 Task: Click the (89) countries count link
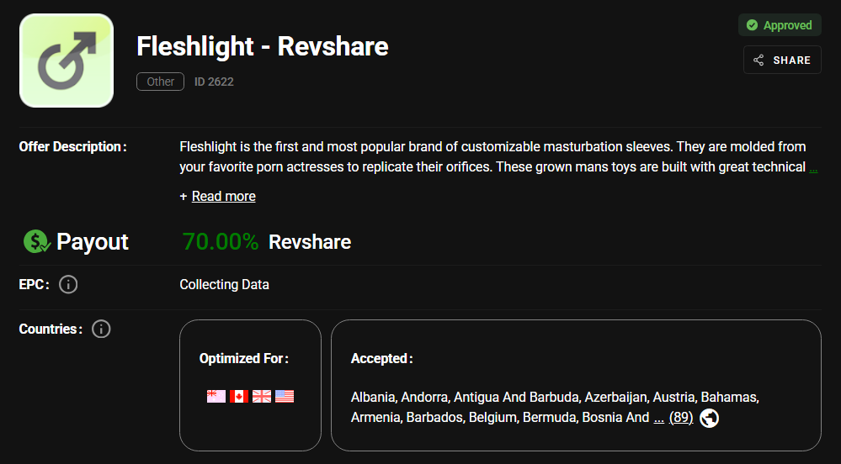click(681, 418)
